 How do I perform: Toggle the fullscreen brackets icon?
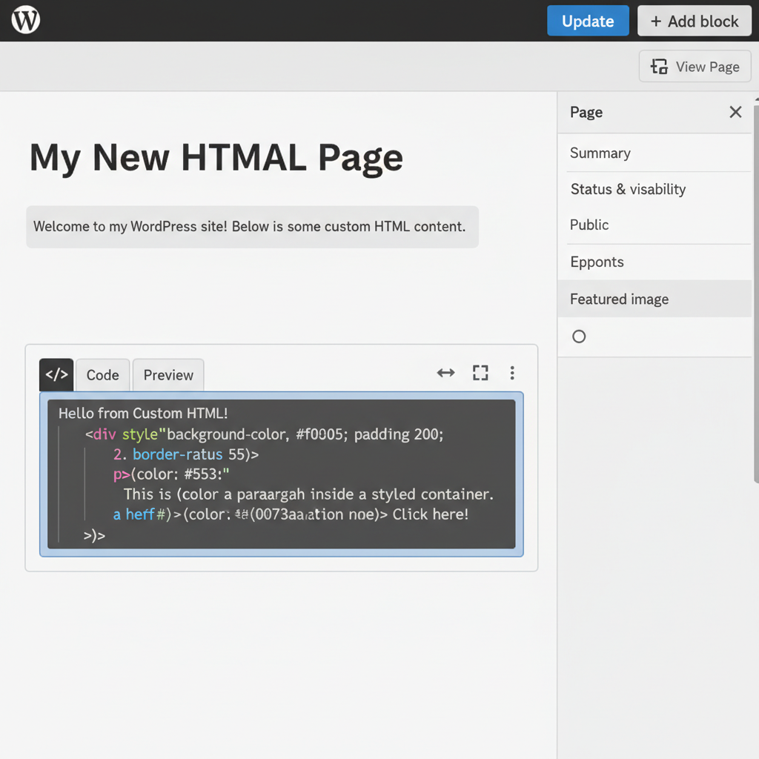[x=480, y=373]
